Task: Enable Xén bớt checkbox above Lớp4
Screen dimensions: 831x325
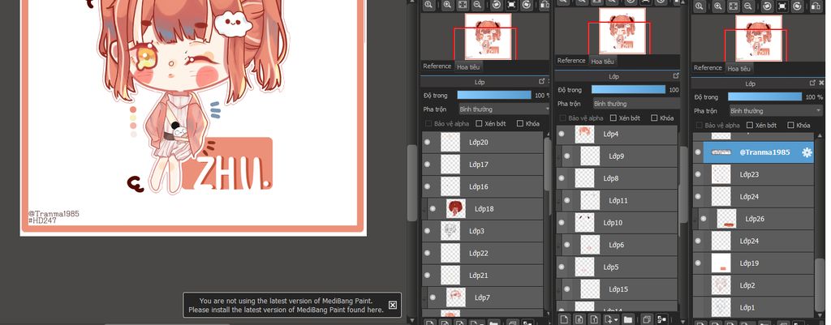Action: tap(614, 118)
